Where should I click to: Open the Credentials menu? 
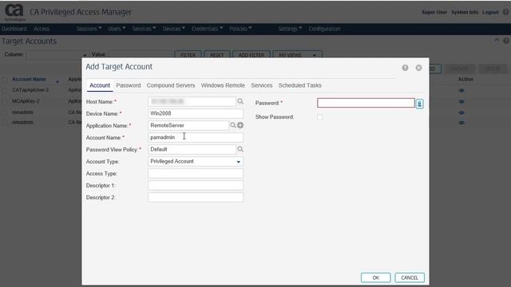pyautogui.click(x=207, y=29)
